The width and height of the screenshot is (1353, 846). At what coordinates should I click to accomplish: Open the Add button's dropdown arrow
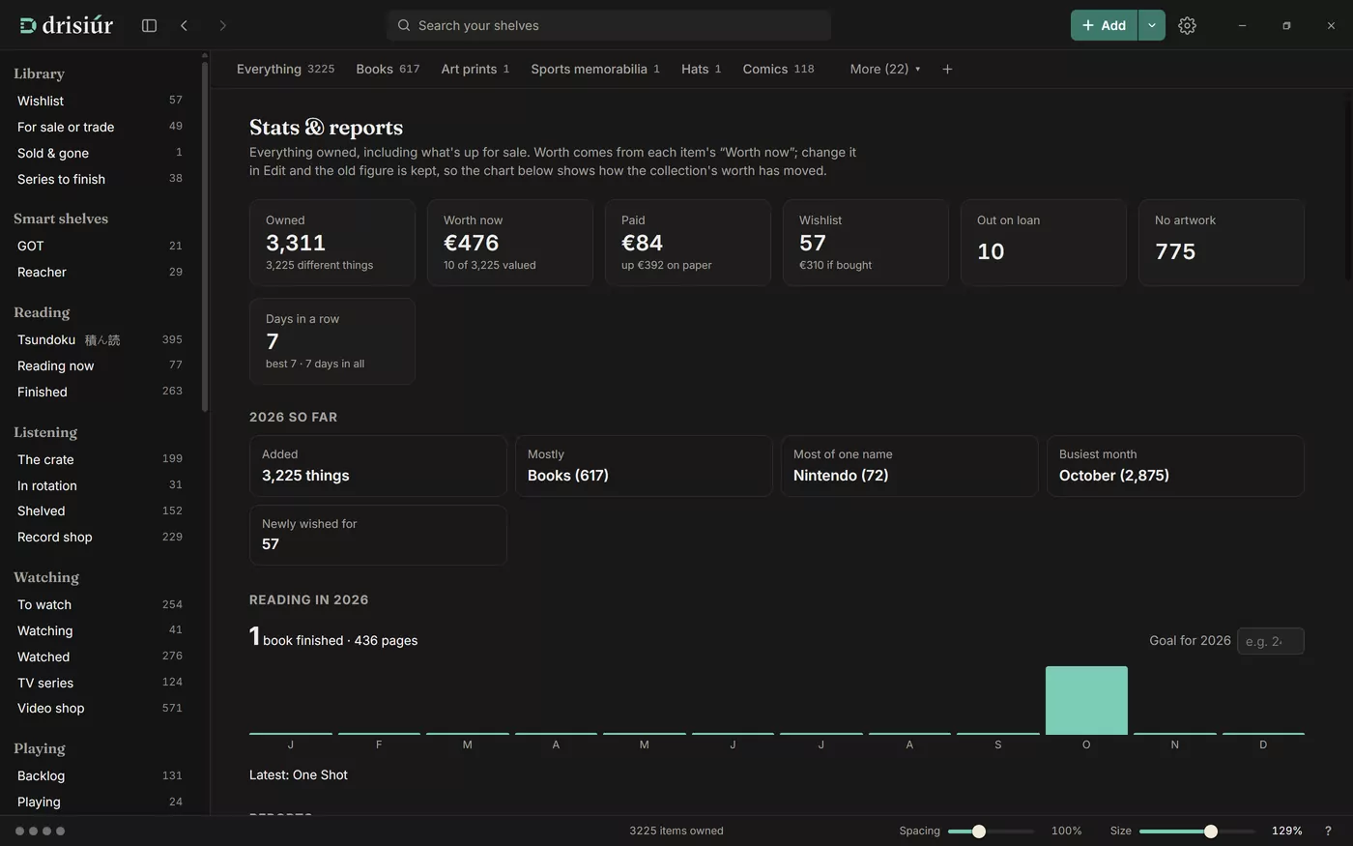coord(1152,25)
